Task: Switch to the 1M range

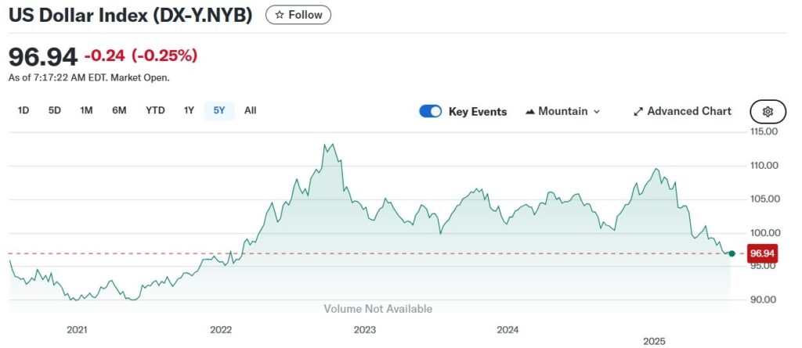Action: [86, 110]
